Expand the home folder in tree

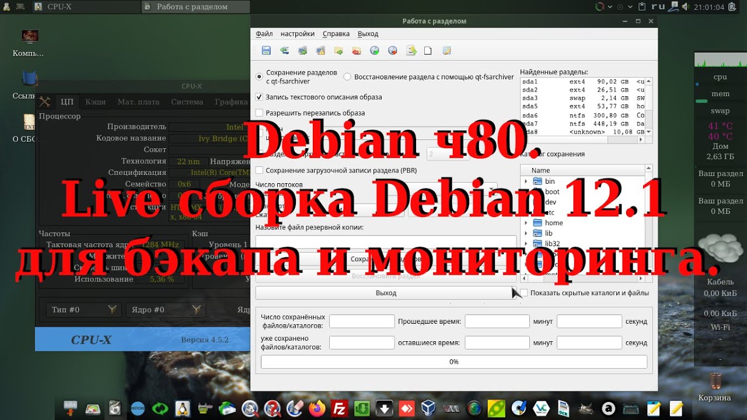526,223
